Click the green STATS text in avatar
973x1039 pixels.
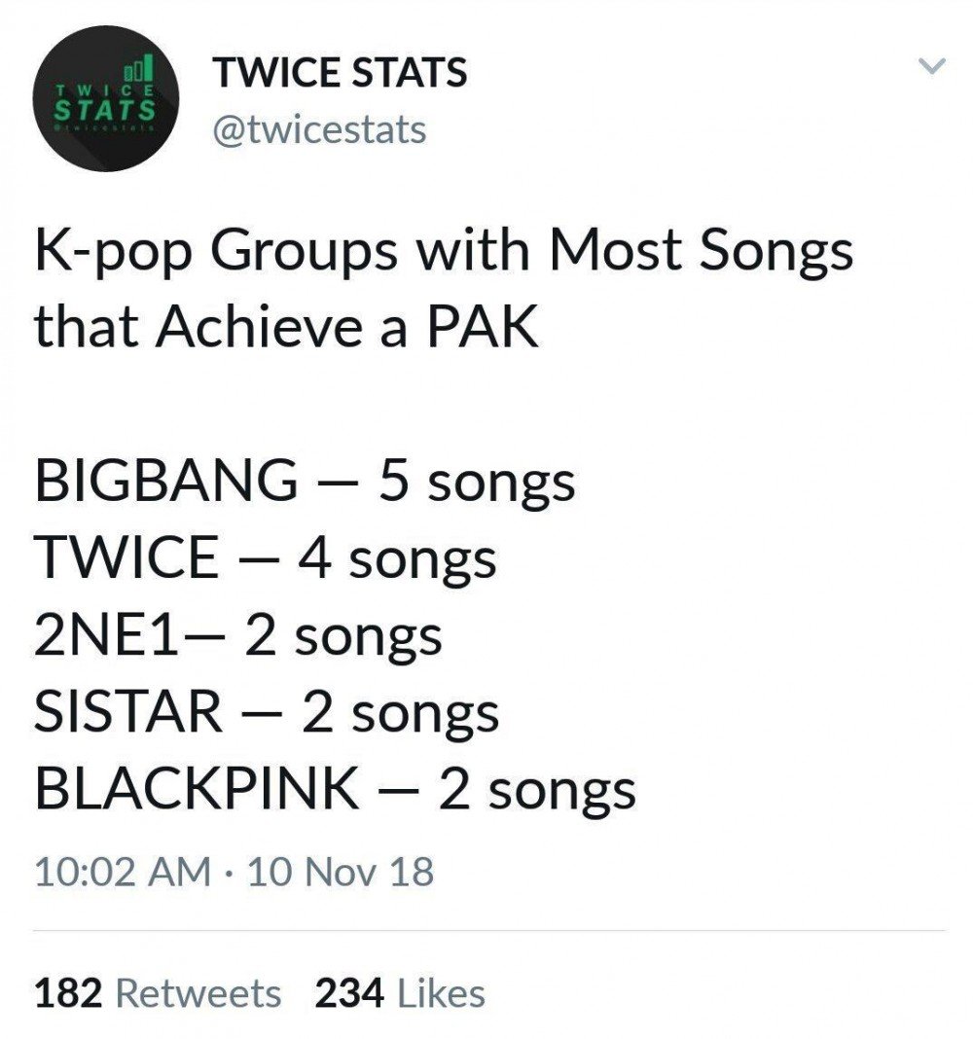point(106,107)
